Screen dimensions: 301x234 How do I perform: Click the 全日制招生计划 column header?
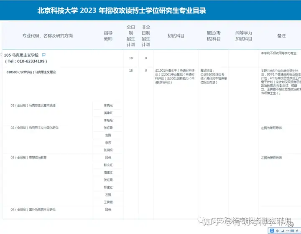coord(131,36)
